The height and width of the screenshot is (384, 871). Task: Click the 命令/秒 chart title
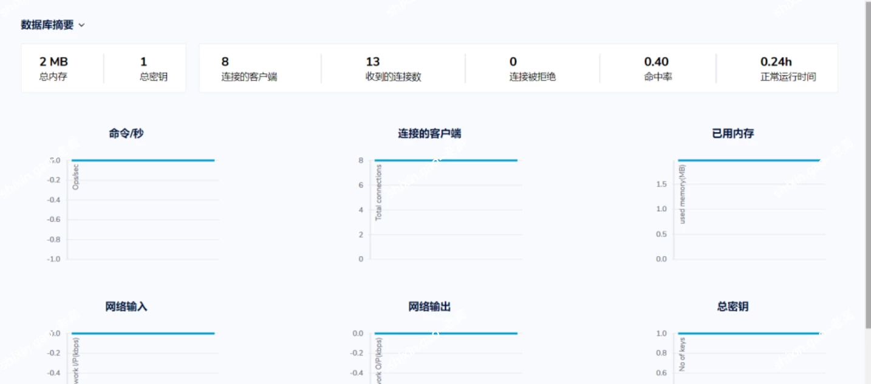pos(126,133)
